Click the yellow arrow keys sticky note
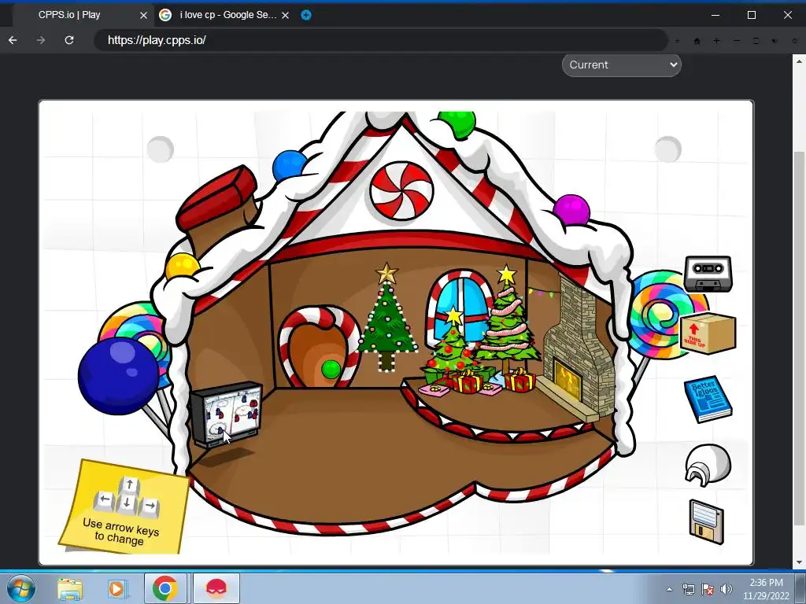Image resolution: width=806 pixels, height=604 pixels. (124, 507)
